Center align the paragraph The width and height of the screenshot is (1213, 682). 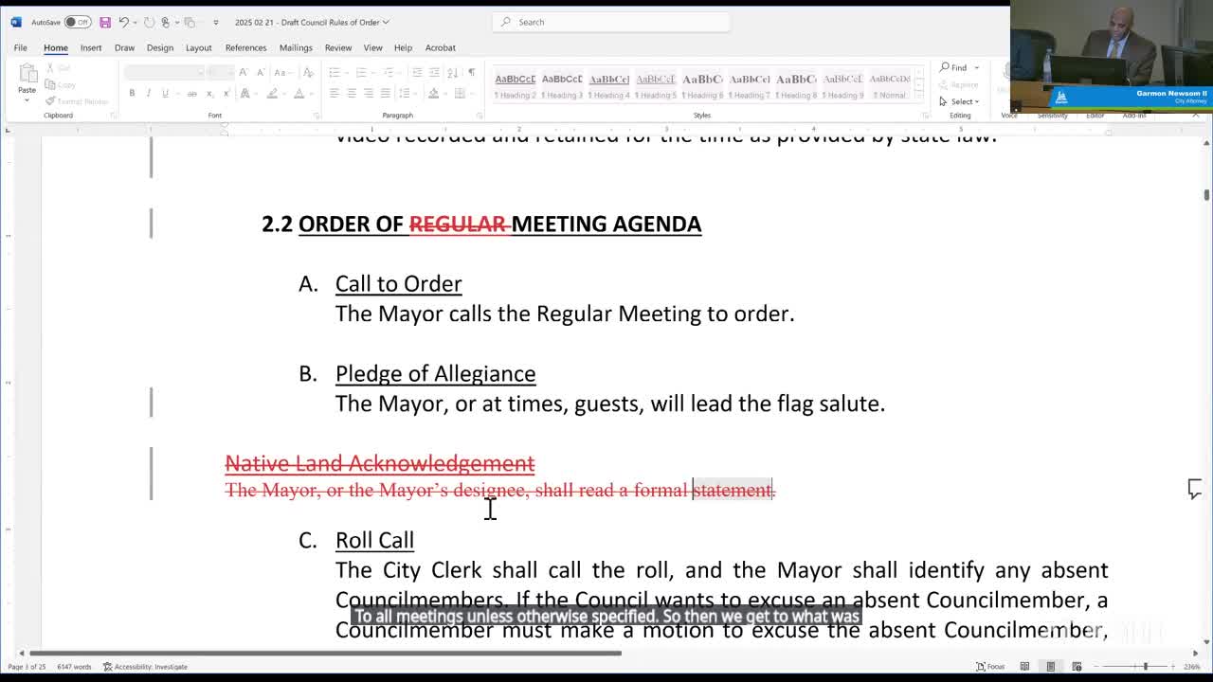352,93
